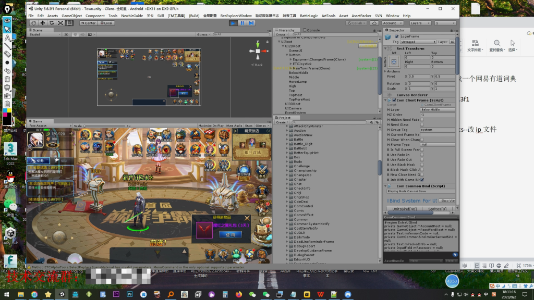Toggle the Center pivot button
This screenshot has height=300, width=534.
tap(89, 23)
